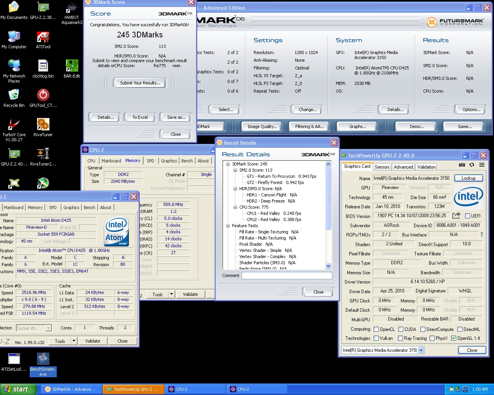Viewport: 494px width, 395px height.
Task: Launch RivaTuner desktop icon
Action: click(x=43, y=128)
